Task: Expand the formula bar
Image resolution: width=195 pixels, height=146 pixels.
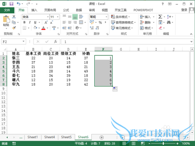Action: coord(191,42)
